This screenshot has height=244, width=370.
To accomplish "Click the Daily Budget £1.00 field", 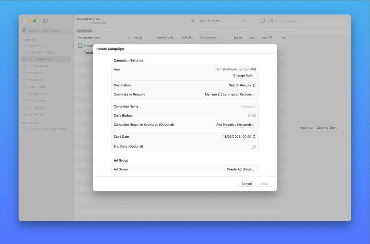I will coord(252,116).
